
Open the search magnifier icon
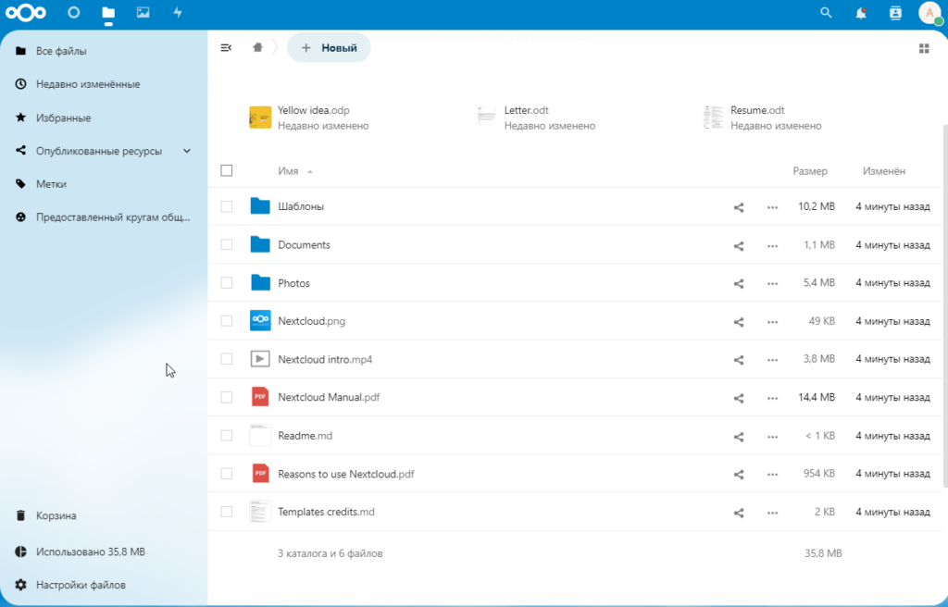pyautogui.click(x=826, y=13)
